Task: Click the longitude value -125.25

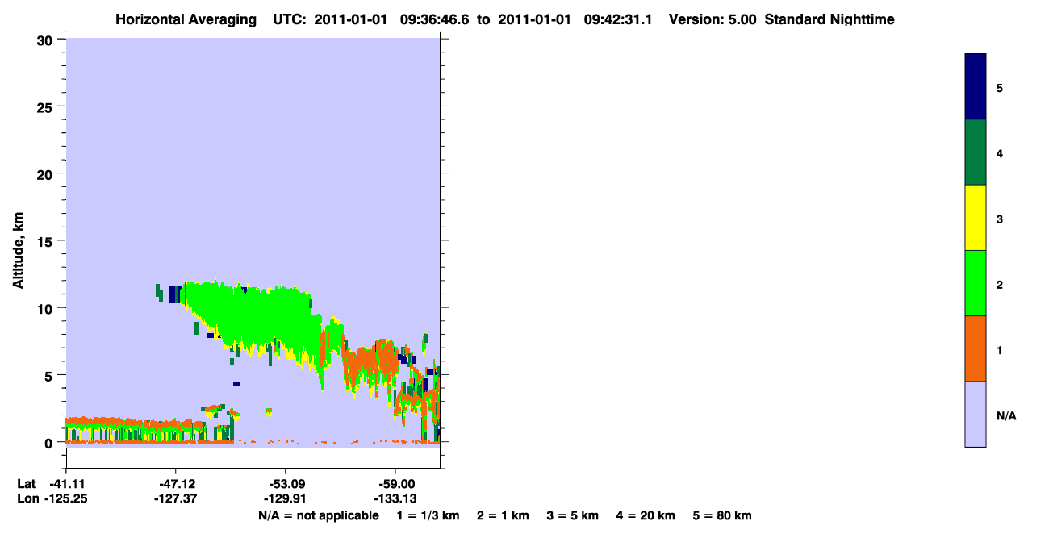Action: click(65, 499)
